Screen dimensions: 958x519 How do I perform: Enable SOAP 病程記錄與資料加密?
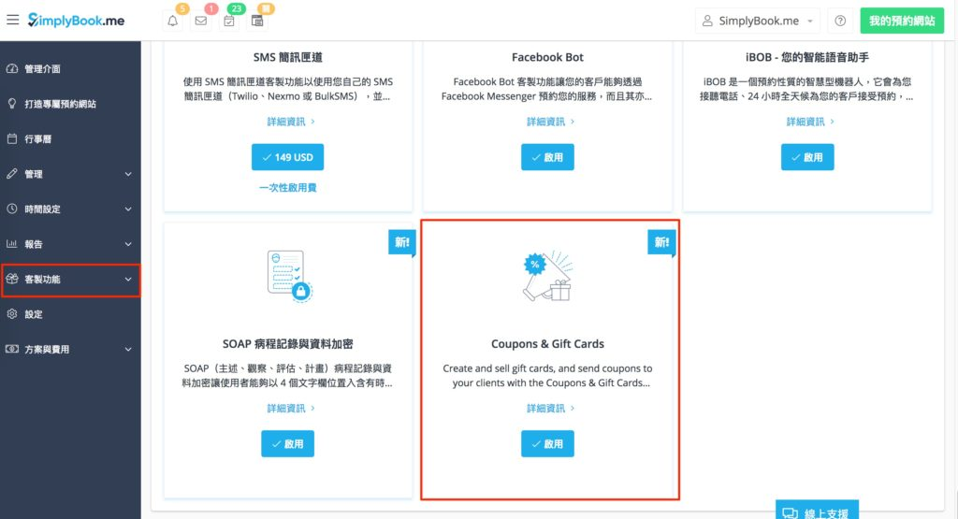288,444
